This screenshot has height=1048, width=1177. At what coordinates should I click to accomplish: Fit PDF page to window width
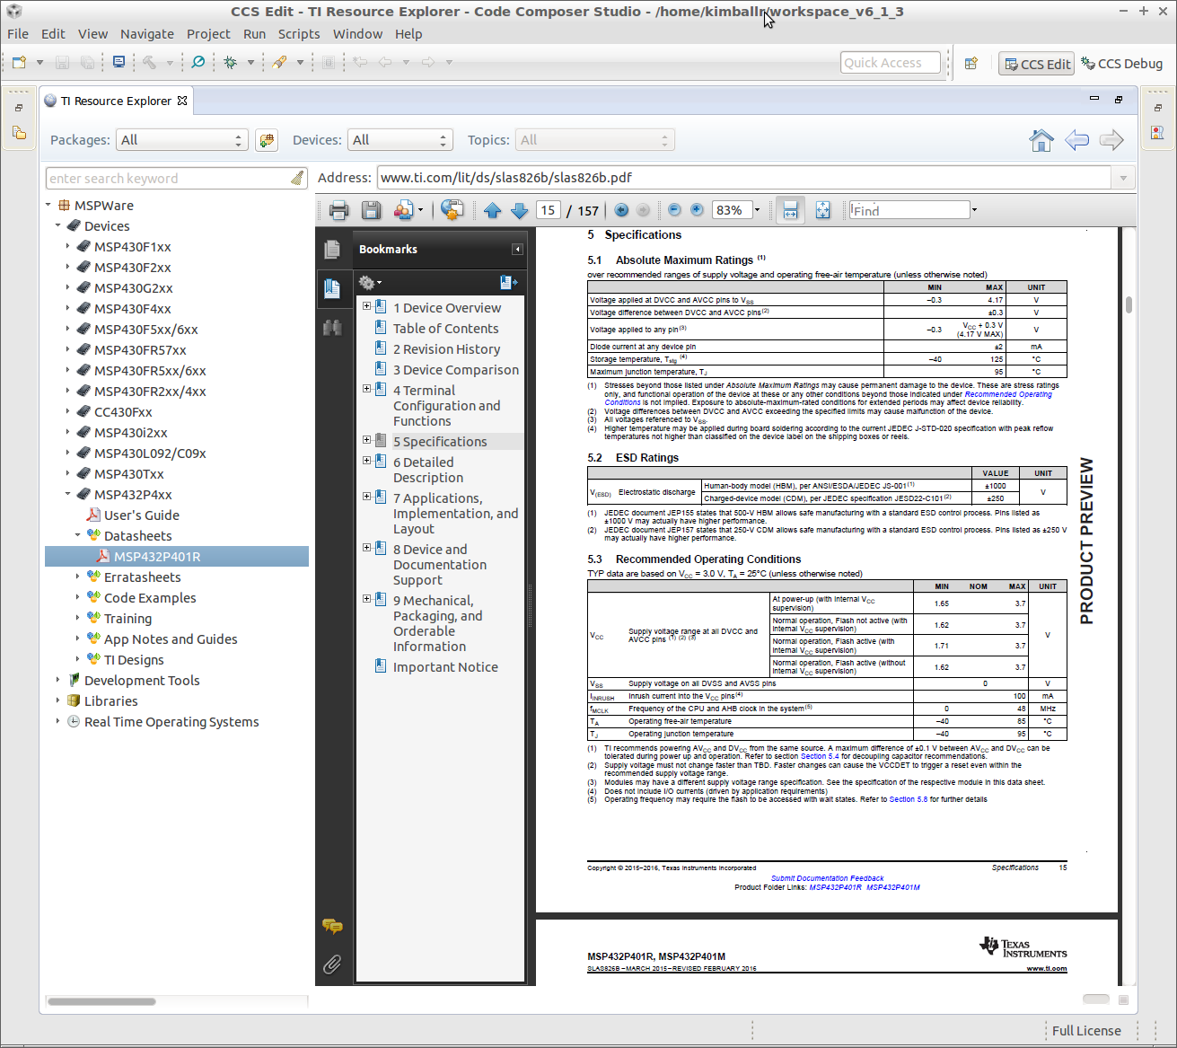coord(790,210)
